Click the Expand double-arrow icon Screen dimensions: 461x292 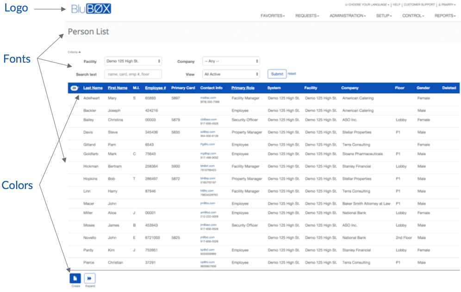tap(90, 278)
